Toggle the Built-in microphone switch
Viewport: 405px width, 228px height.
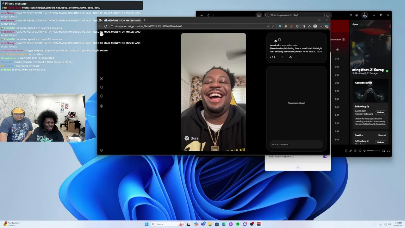[325, 156]
